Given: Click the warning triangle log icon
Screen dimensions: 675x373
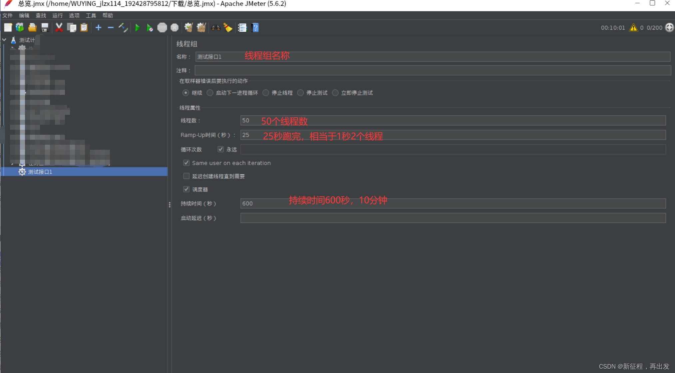Looking at the screenshot, I should [x=633, y=28].
